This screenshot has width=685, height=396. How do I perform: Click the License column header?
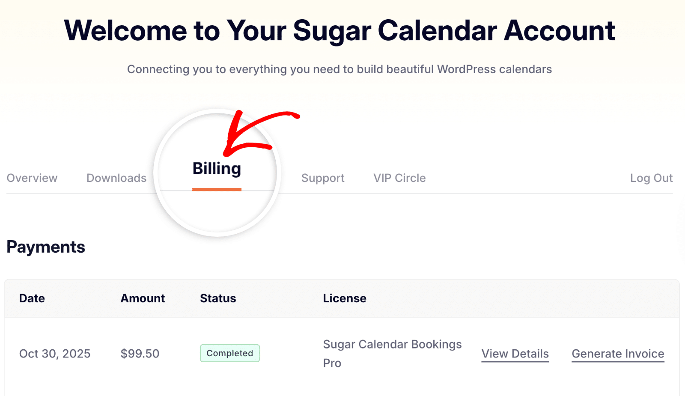click(344, 298)
